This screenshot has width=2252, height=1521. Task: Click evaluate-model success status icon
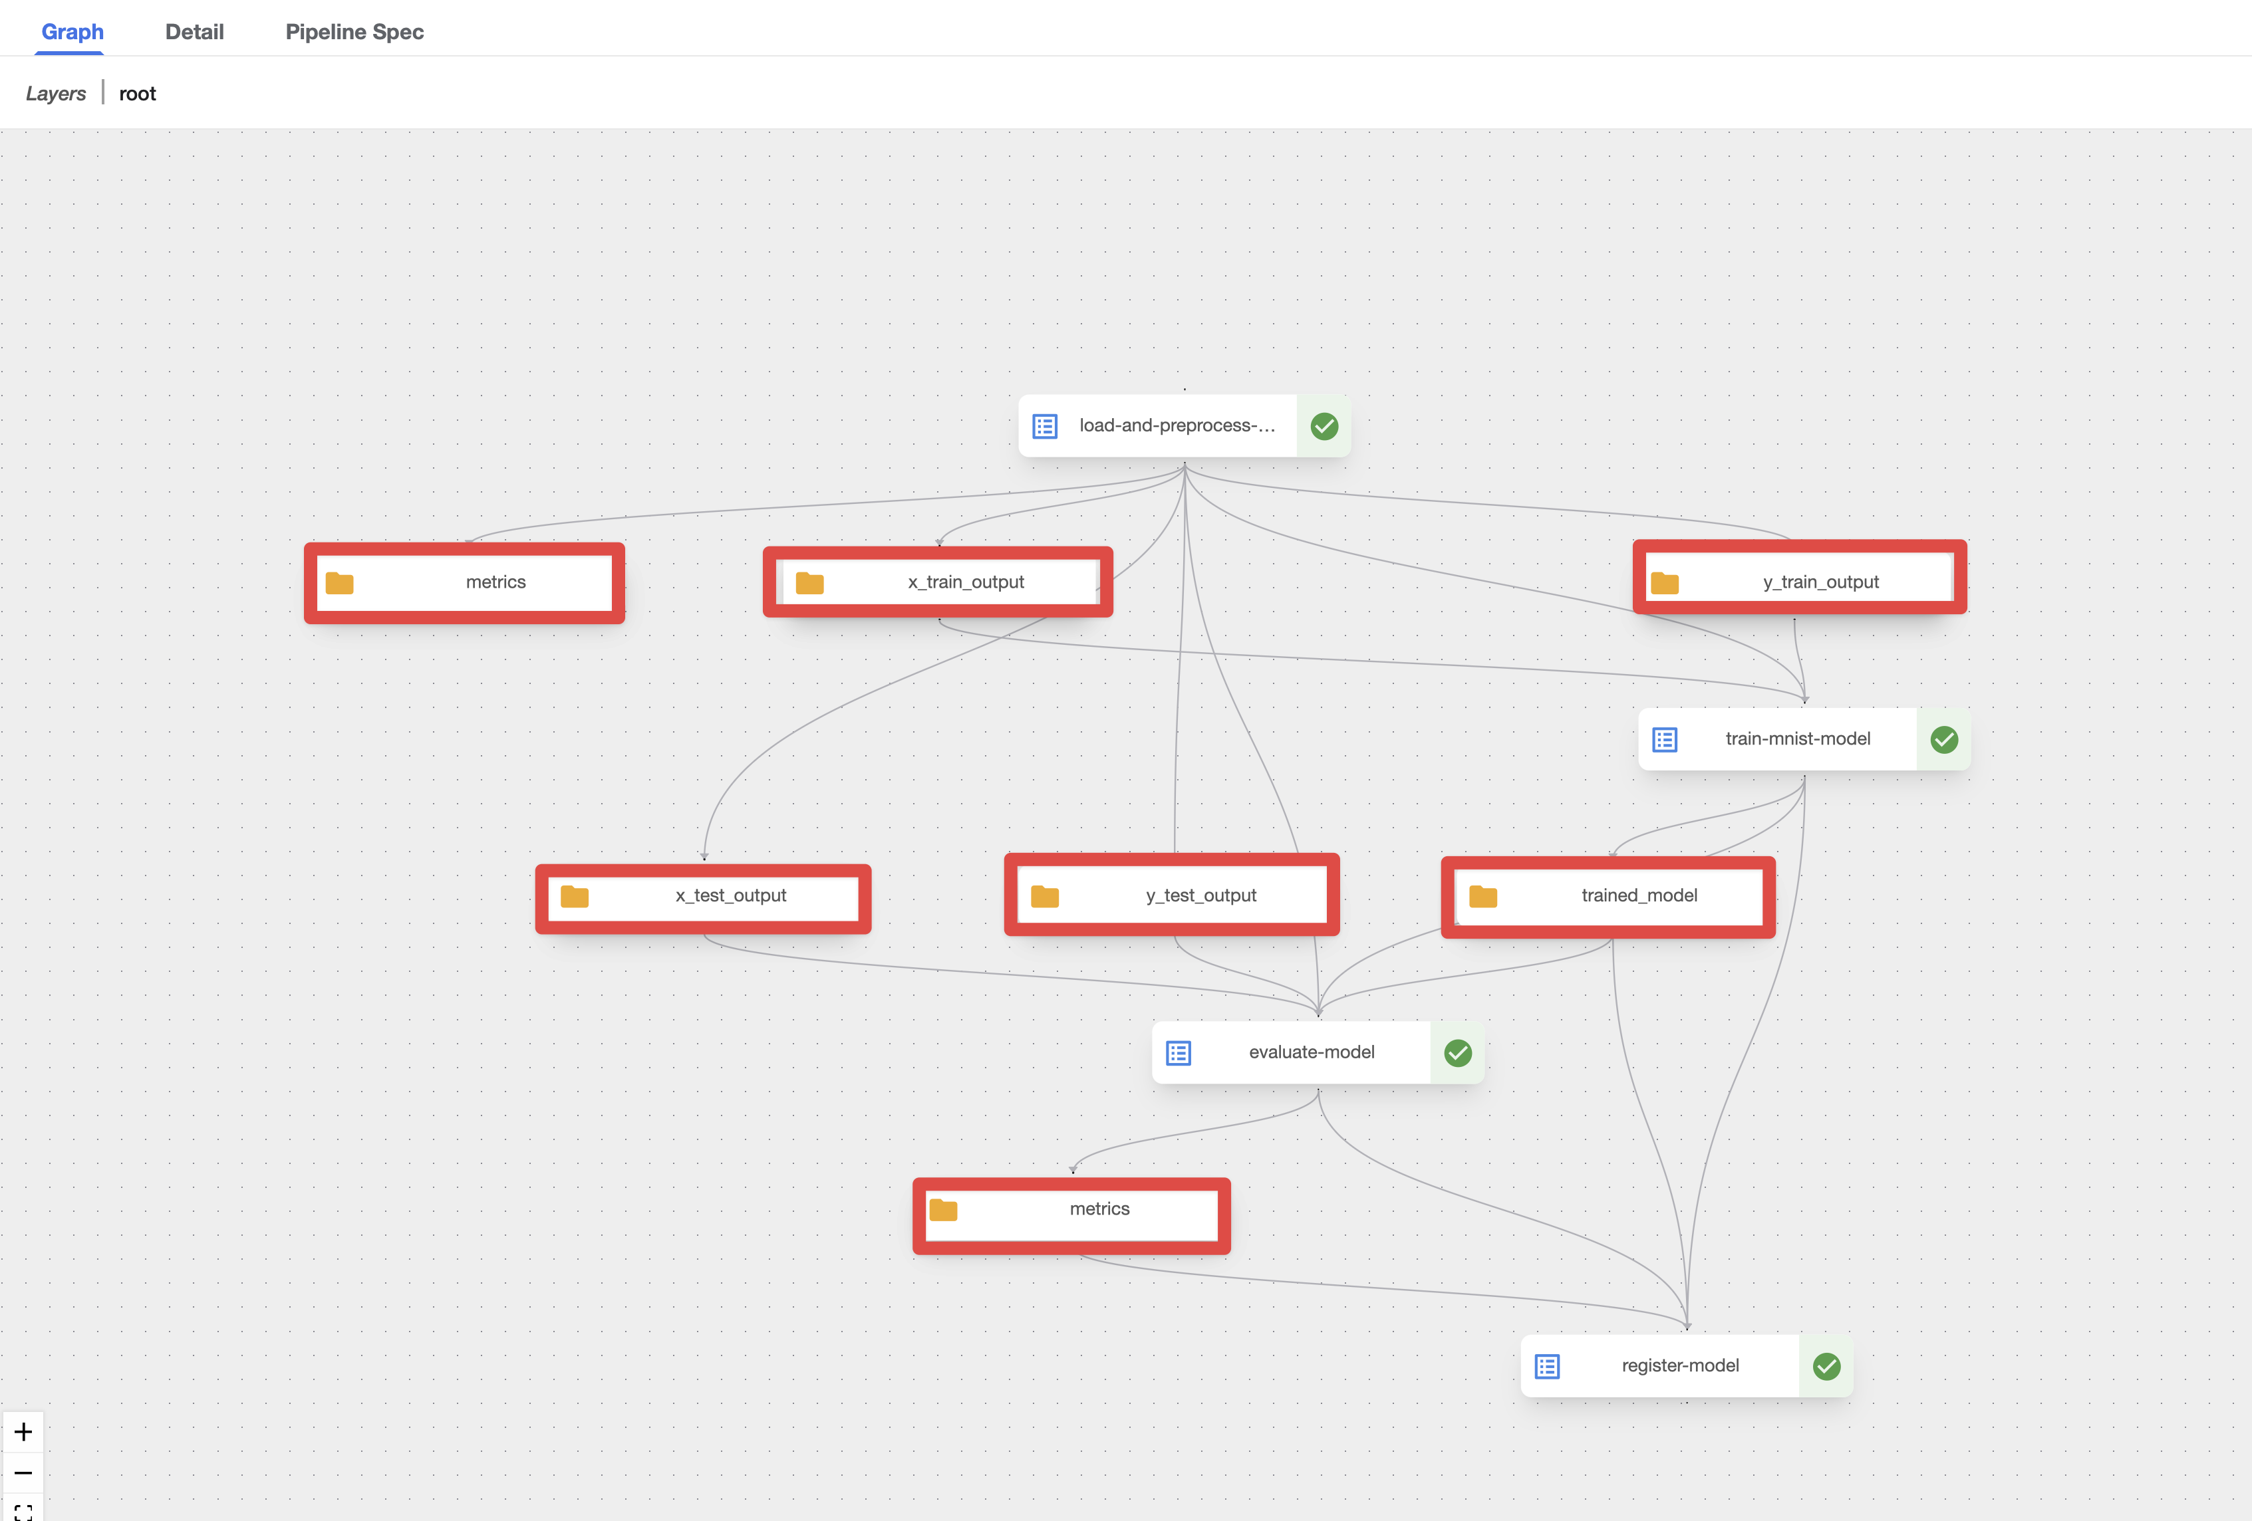pos(1457,1053)
